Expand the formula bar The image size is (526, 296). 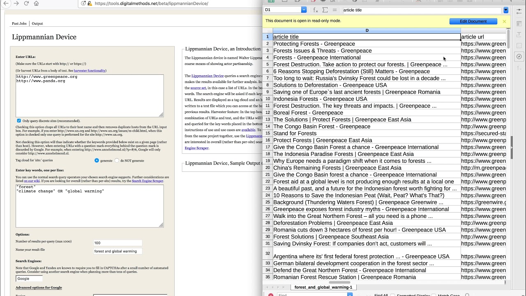click(x=506, y=10)
